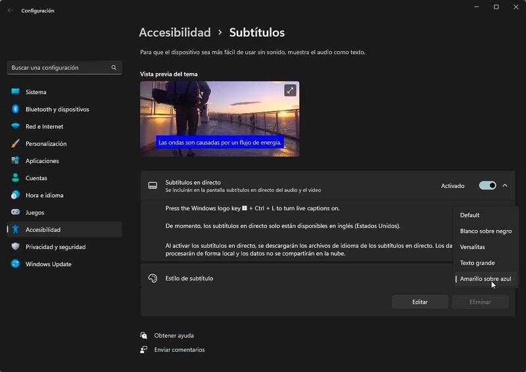Viewport: 526px width, 372px height.
Task: Open Privacidad y seguridad shield icon
Action: tap(15, 247)
